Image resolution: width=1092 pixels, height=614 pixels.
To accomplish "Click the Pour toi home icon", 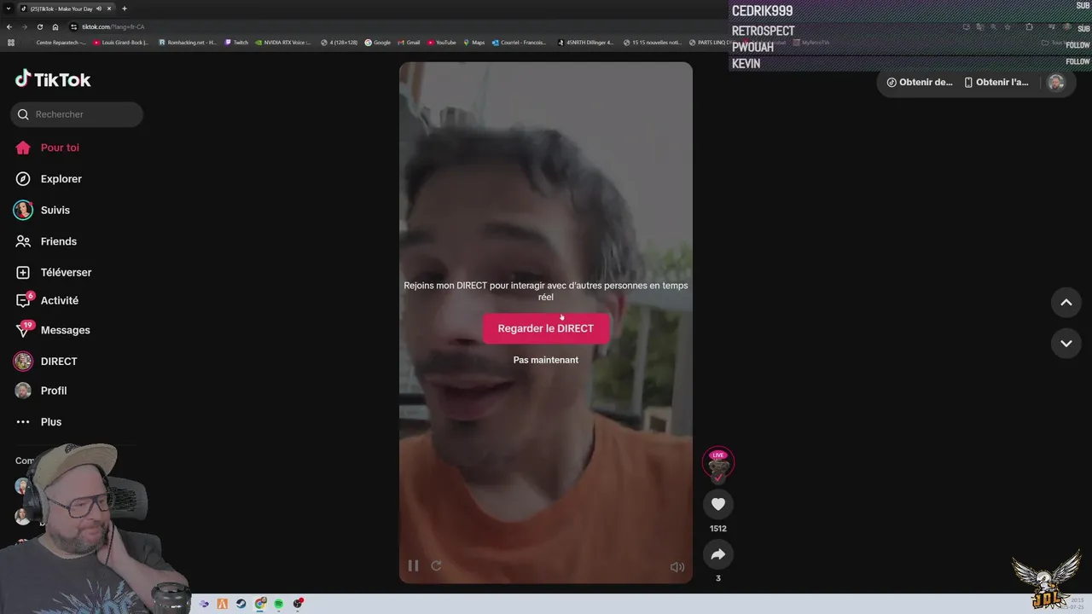I will pos(23,148).
